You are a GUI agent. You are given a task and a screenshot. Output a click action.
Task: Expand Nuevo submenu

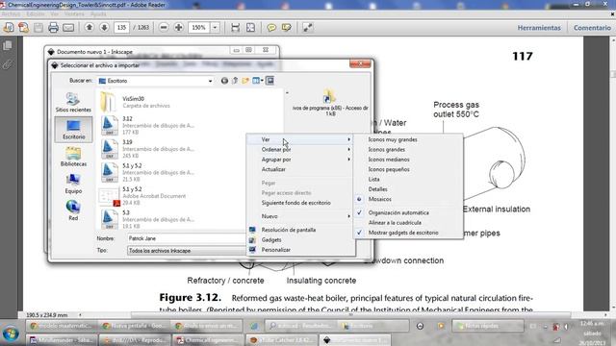301,216
